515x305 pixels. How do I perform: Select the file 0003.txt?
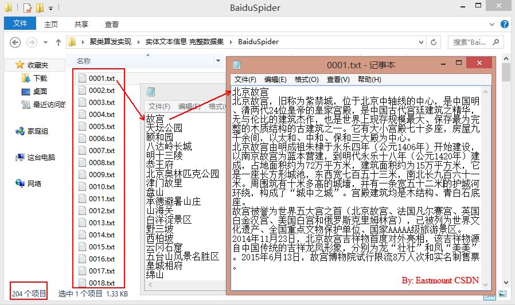pos(102,103)
